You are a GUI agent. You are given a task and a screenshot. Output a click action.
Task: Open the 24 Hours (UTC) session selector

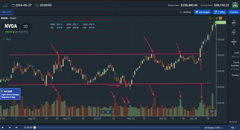[x=214, y=128]
